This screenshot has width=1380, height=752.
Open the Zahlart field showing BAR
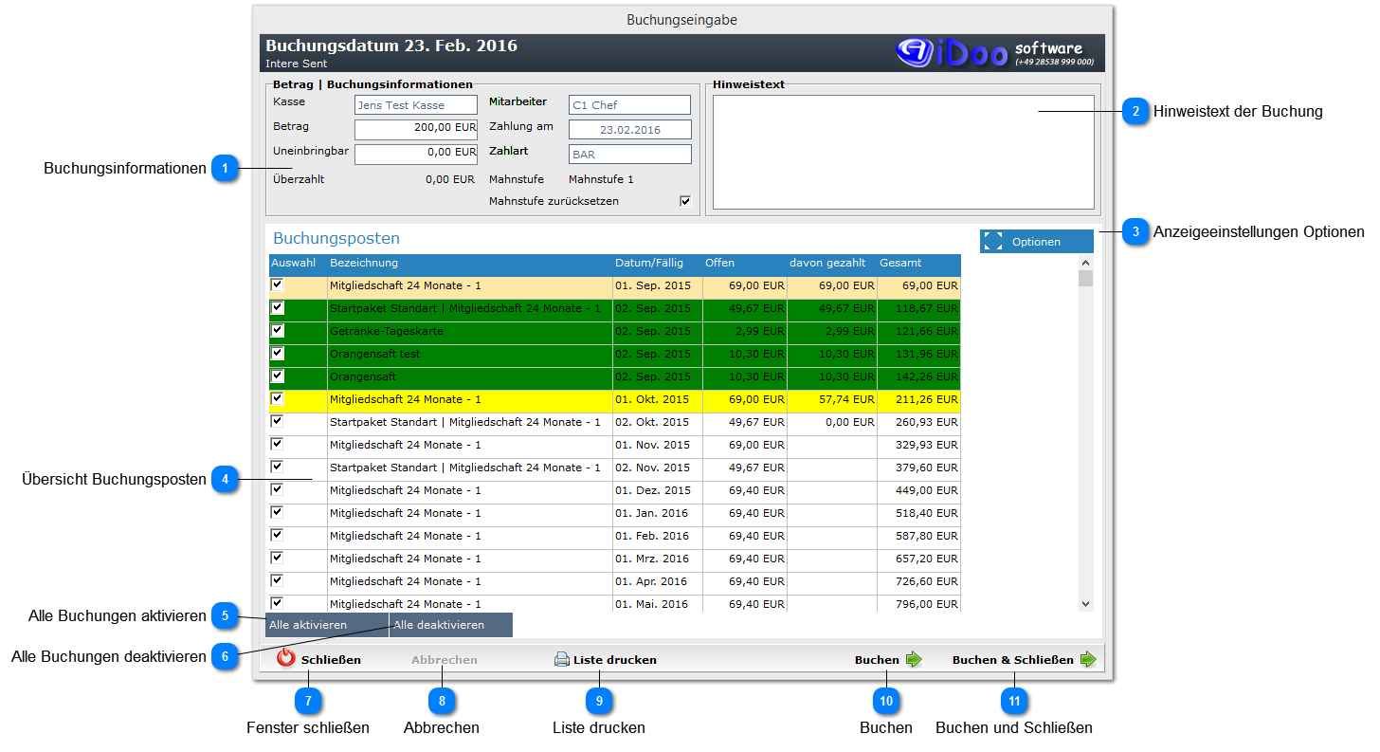pyautogui.click(x=630, y=155)
